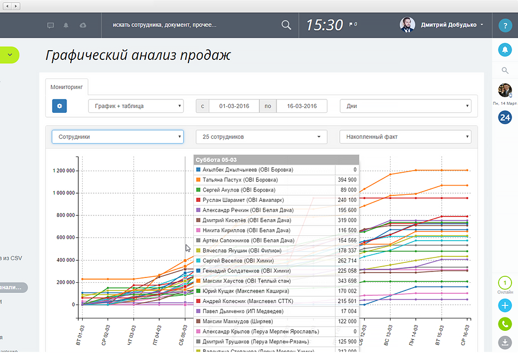Click the Вячеслав Якушин tooltip row
The image size is (518, 353).
(x=276, y=250)
